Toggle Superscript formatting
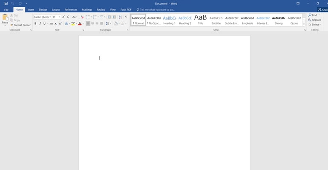 (60, 23)
